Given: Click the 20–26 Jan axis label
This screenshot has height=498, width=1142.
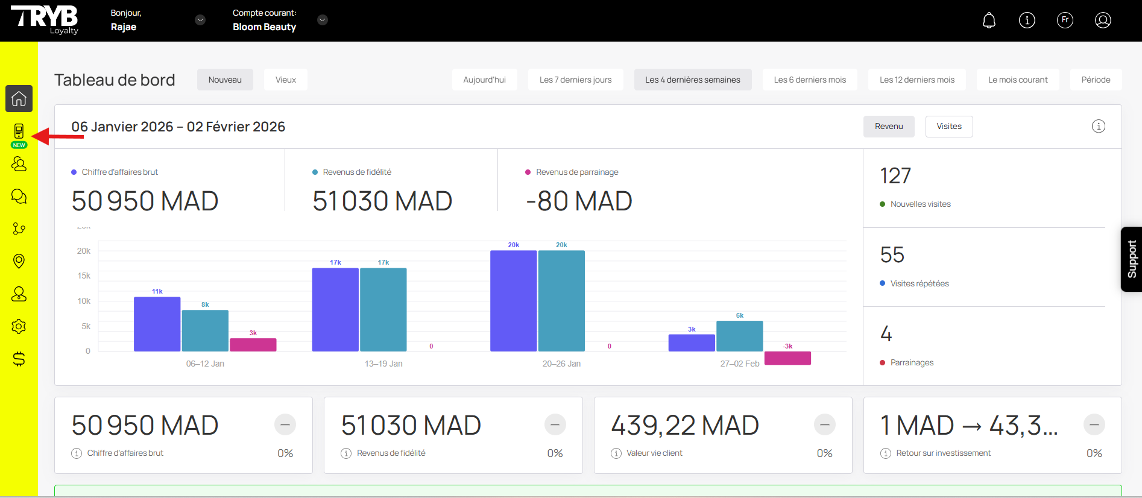Looking at the screenshot, I should point(561,364).
